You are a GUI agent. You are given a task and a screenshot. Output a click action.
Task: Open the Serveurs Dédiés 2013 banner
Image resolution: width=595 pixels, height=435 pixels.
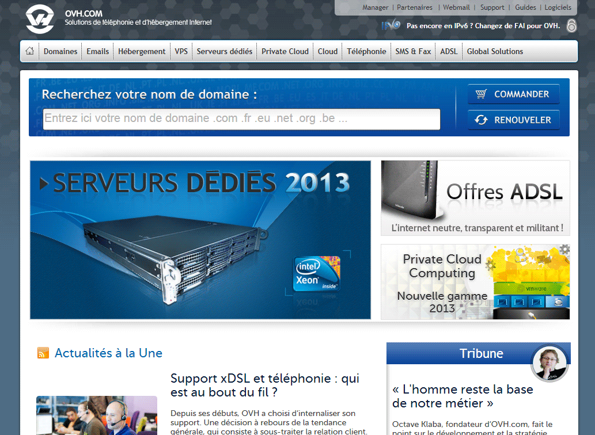coord(200,240)
